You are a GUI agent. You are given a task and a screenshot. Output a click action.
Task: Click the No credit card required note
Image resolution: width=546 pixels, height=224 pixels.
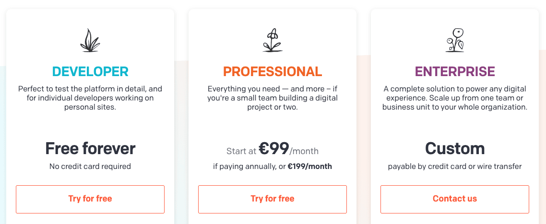coord(90,167)
